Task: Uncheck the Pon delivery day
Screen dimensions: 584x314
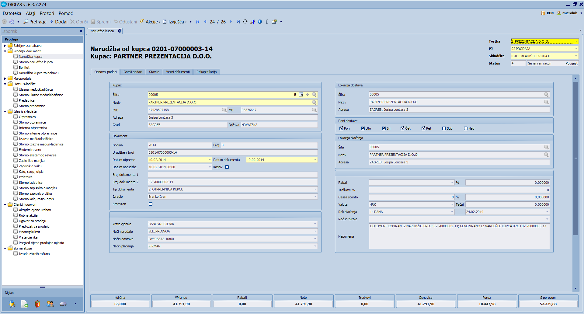Action: (x=341, y=128)
